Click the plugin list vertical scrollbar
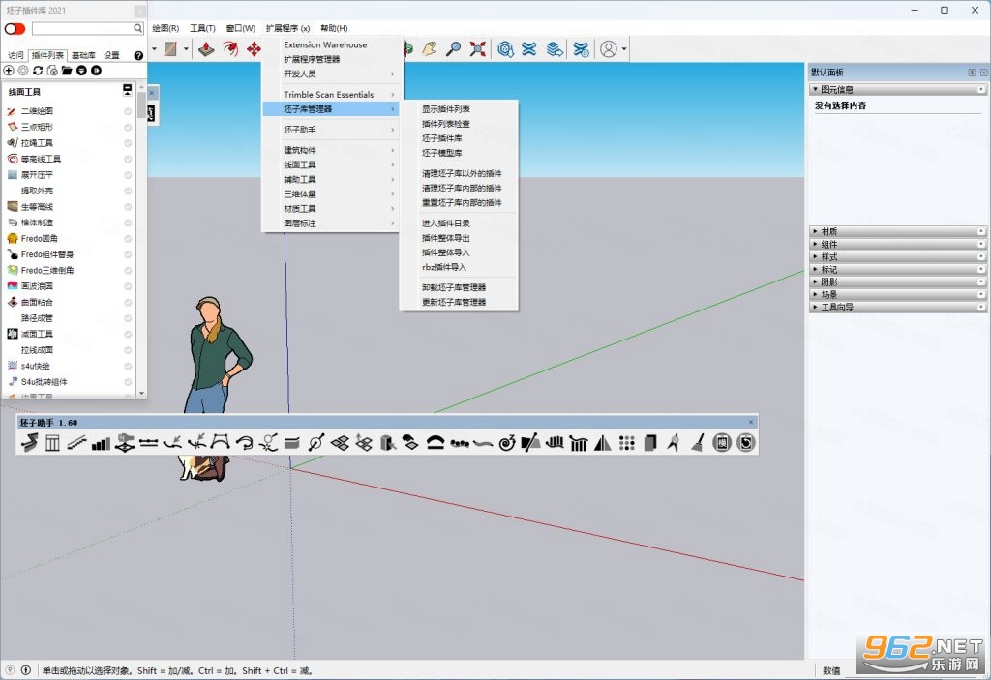 tap(141, 240)
